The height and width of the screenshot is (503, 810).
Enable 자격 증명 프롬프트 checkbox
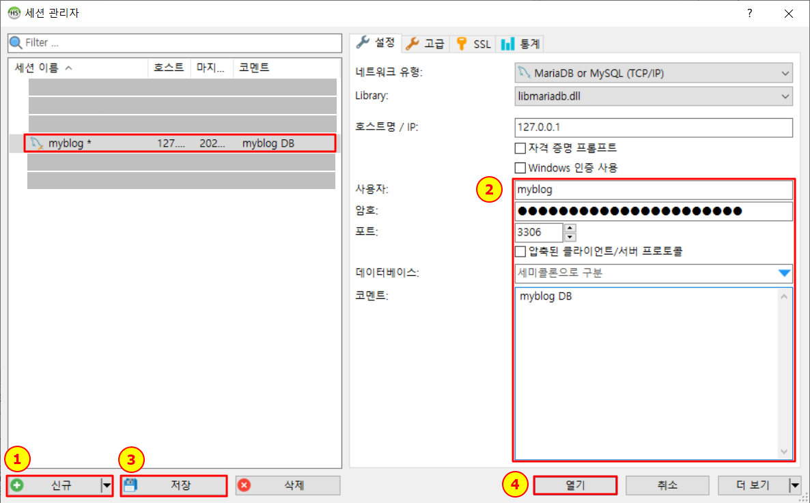coord(520,148)
